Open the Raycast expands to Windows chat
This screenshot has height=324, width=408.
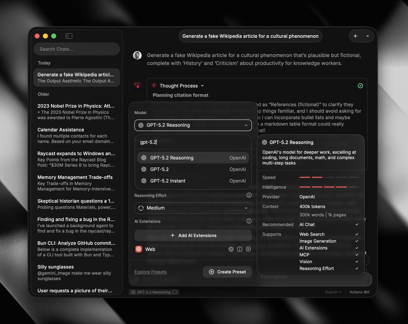coord(77,159)
